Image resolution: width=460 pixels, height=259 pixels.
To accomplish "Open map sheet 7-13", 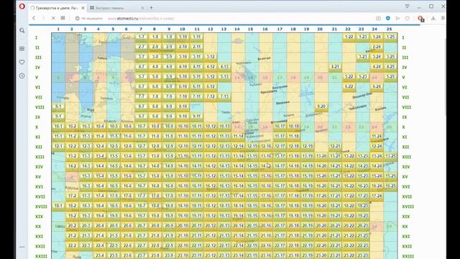I will [x=224, y=96].
